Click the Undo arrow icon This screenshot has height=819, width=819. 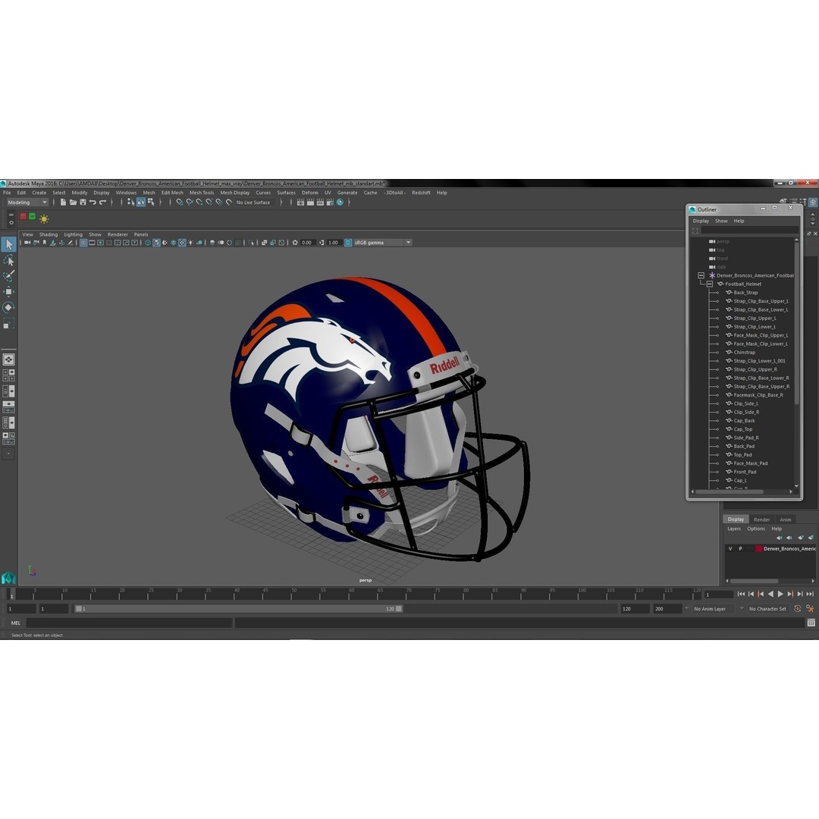[x=93, y=202]
